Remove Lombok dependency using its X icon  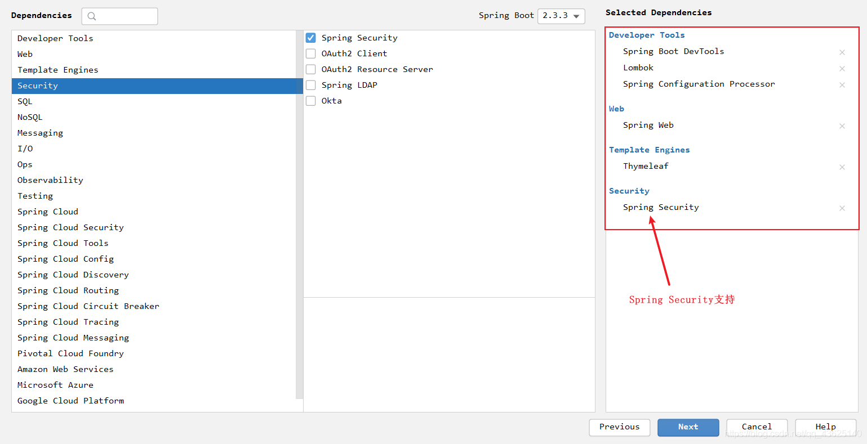pyautogui.click(x=842, y=69)
